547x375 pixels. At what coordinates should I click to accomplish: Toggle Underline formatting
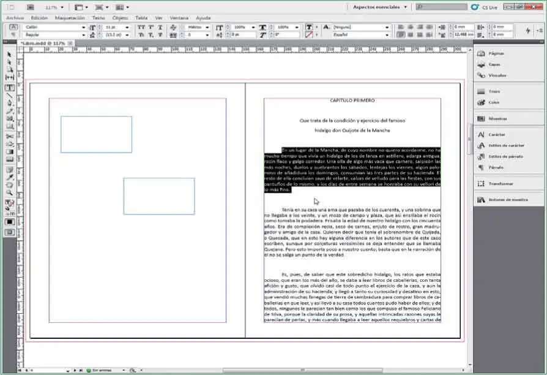coord(160,27)
